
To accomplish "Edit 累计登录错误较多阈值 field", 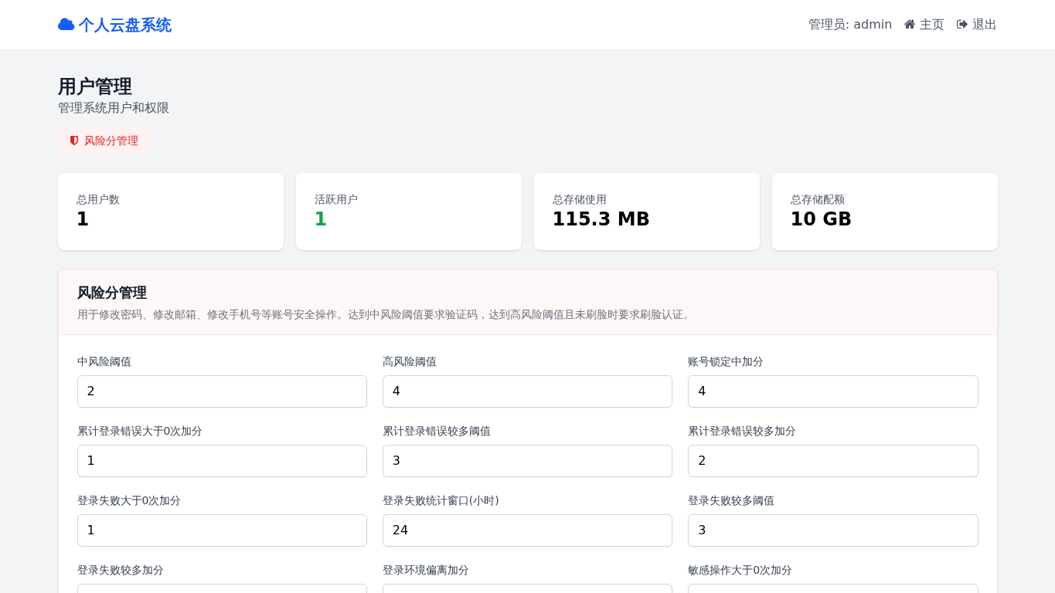I will tap(527, 461).
